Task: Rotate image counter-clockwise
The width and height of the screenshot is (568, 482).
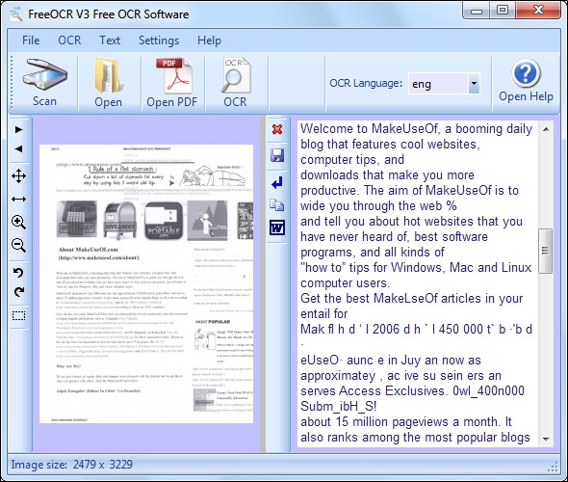Action: click(19, 273)
